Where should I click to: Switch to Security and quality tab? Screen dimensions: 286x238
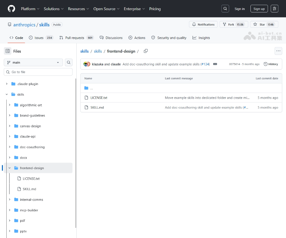[169, 38]
